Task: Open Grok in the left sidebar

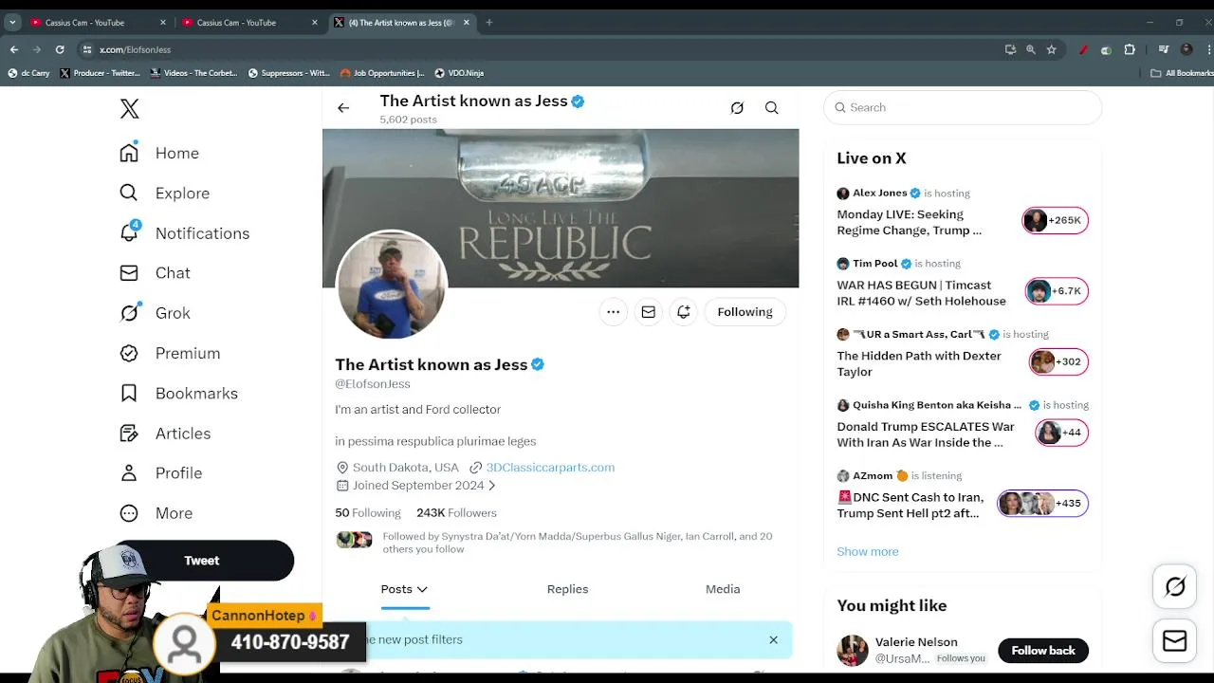Action: [156, 312]
